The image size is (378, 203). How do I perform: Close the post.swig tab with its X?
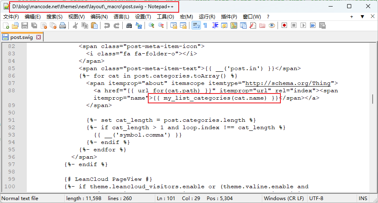(39, 37)
